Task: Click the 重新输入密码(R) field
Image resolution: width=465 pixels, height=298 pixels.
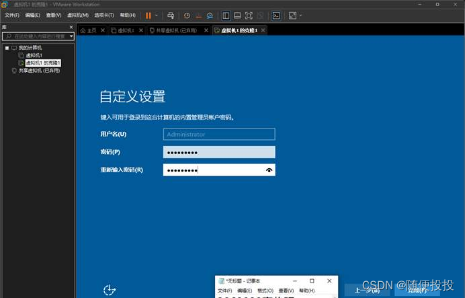Action: pos(219,170)
